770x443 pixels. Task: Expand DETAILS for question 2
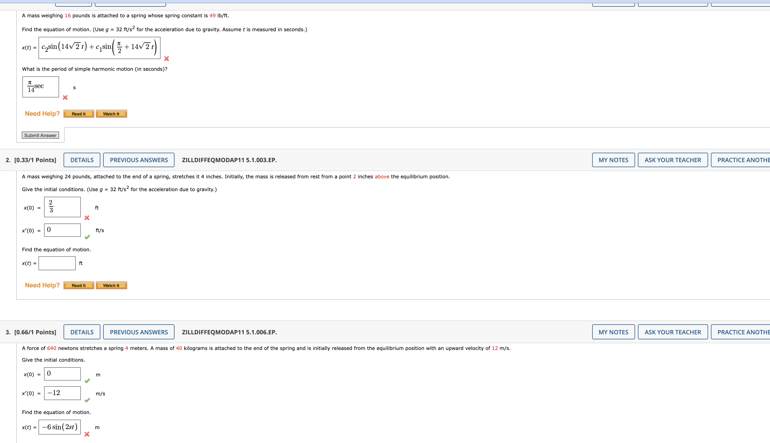82,160
